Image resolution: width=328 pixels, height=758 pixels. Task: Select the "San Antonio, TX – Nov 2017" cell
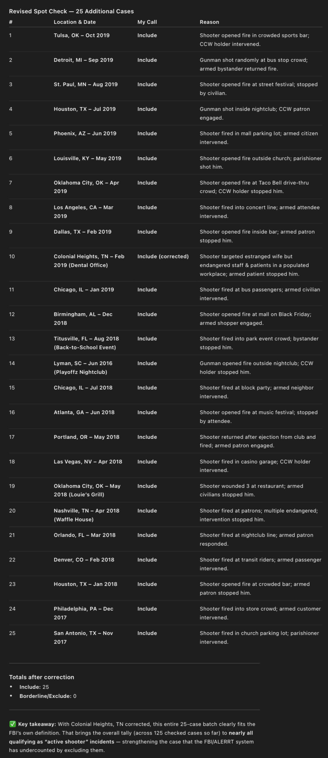83,637
